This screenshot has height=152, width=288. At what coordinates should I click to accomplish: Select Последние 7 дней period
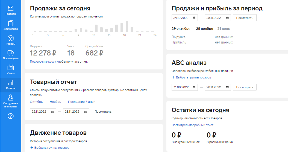point(81,102)
